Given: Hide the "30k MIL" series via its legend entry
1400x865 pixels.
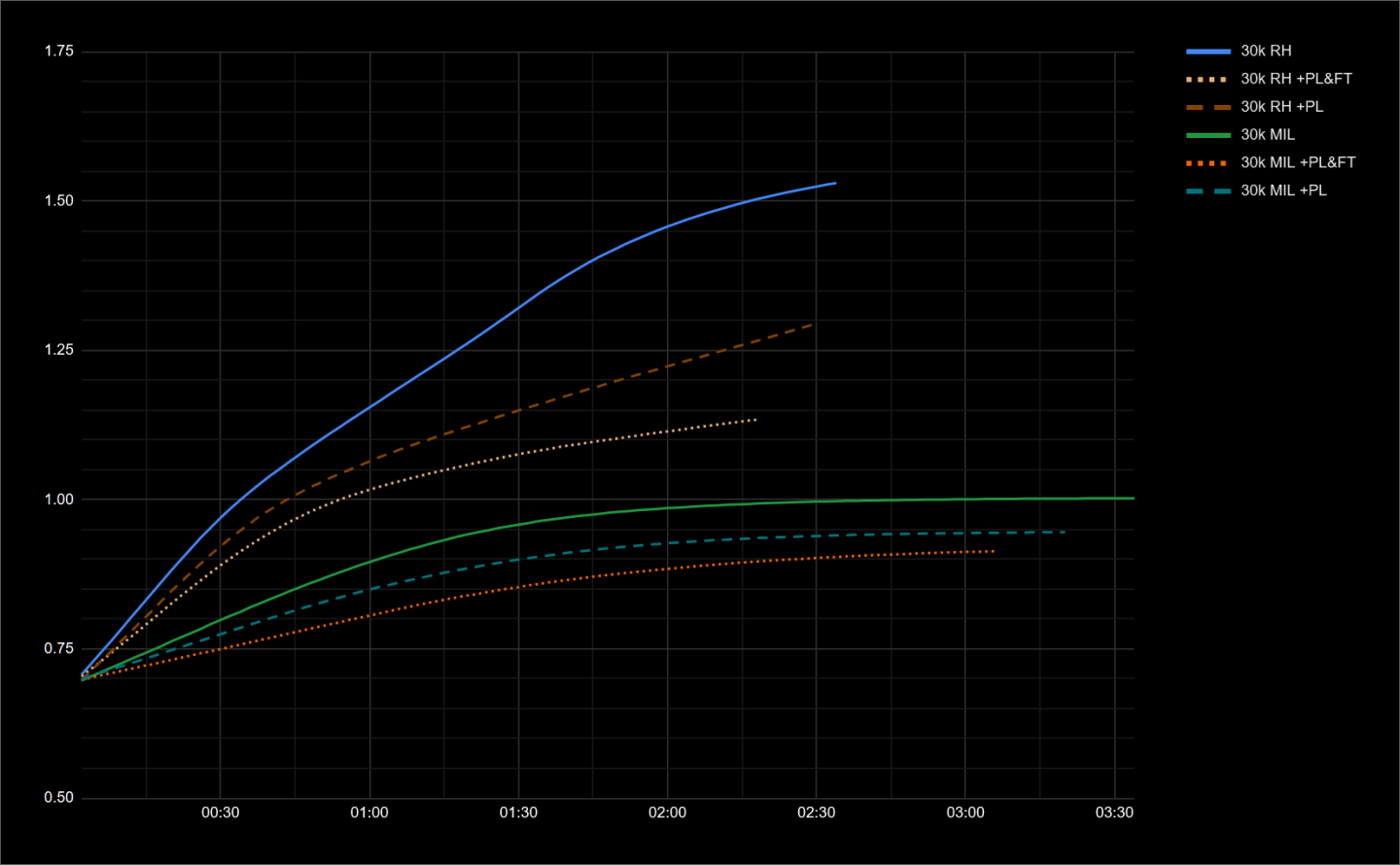Looking at the screenshot, I should [x=1266, y=134].
